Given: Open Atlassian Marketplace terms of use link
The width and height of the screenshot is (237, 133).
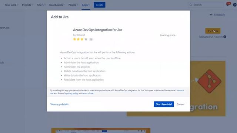Looking at the screenshot, I should (180, 90).
